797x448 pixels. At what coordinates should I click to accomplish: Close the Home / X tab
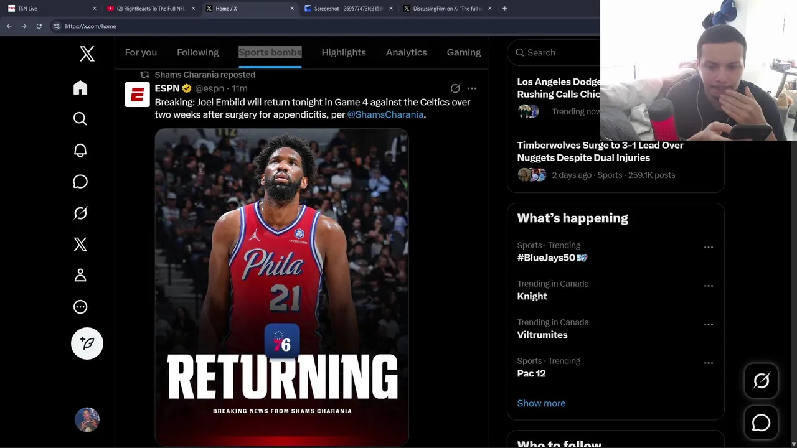(x=292, y=9)
